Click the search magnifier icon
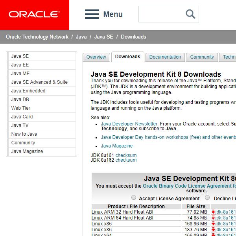This screenshot has height=236, width=236. pos(190,14)
